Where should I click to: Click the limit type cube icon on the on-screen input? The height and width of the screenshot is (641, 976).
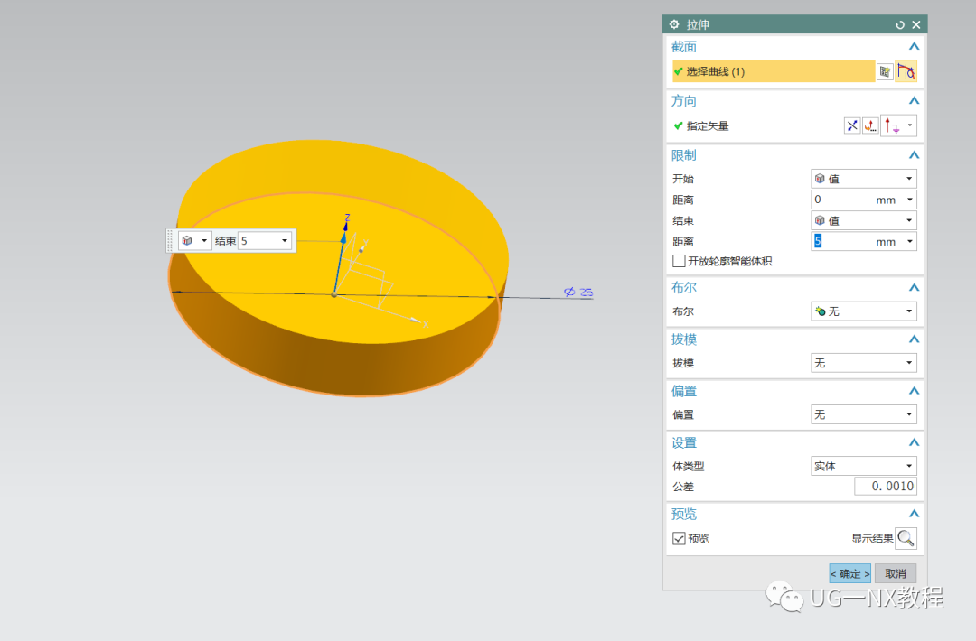tap(187, 241)
